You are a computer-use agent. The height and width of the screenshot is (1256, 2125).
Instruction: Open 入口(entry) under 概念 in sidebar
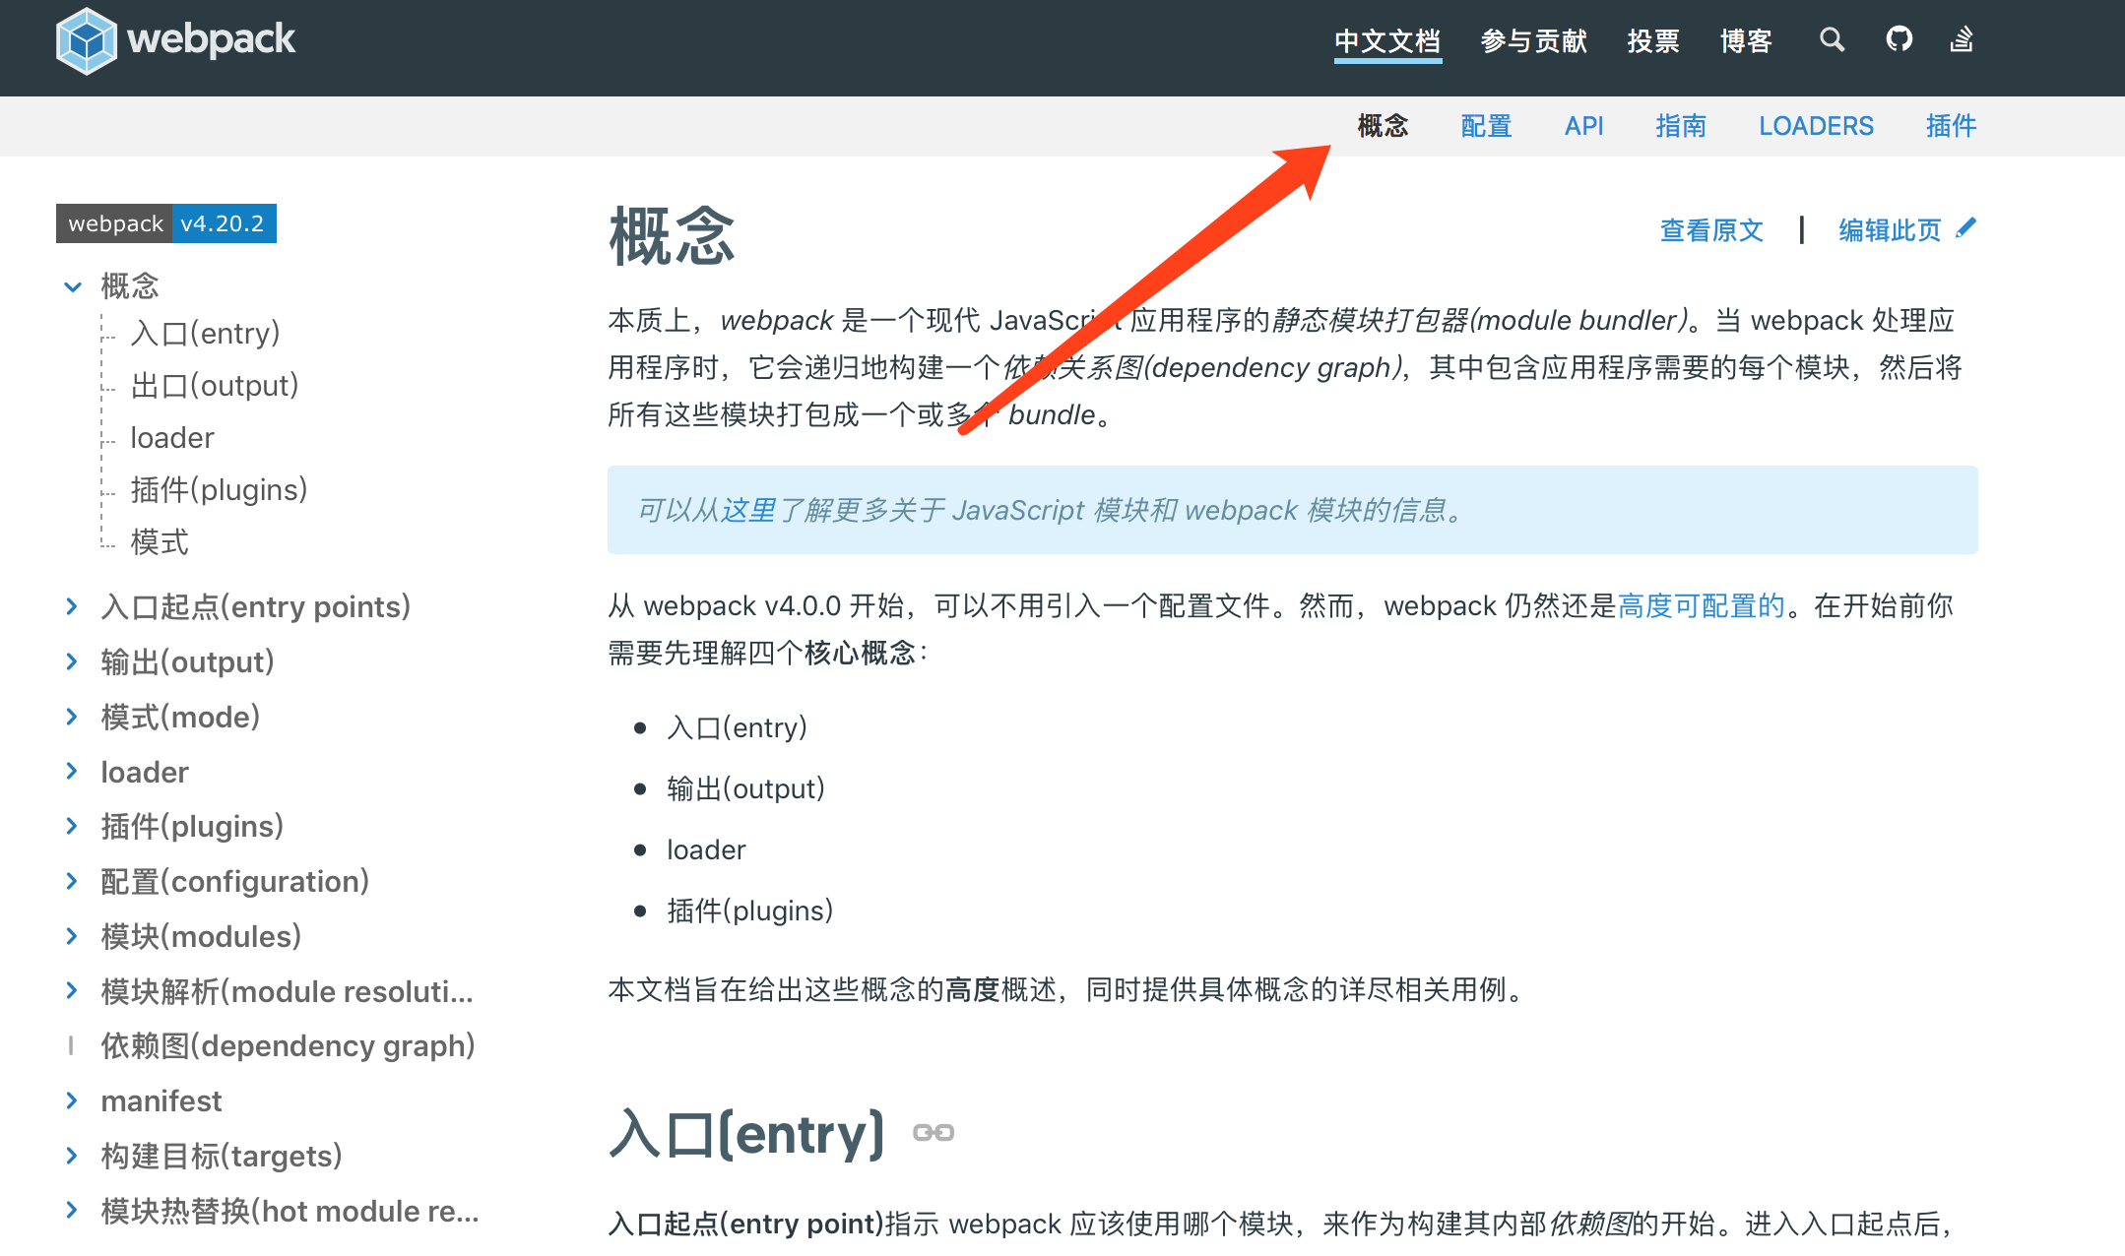pos(205,334)
